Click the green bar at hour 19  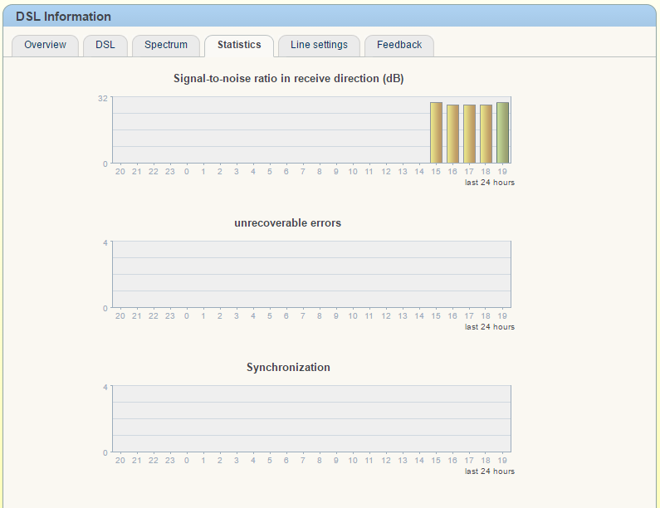click(x=502, y=133)
